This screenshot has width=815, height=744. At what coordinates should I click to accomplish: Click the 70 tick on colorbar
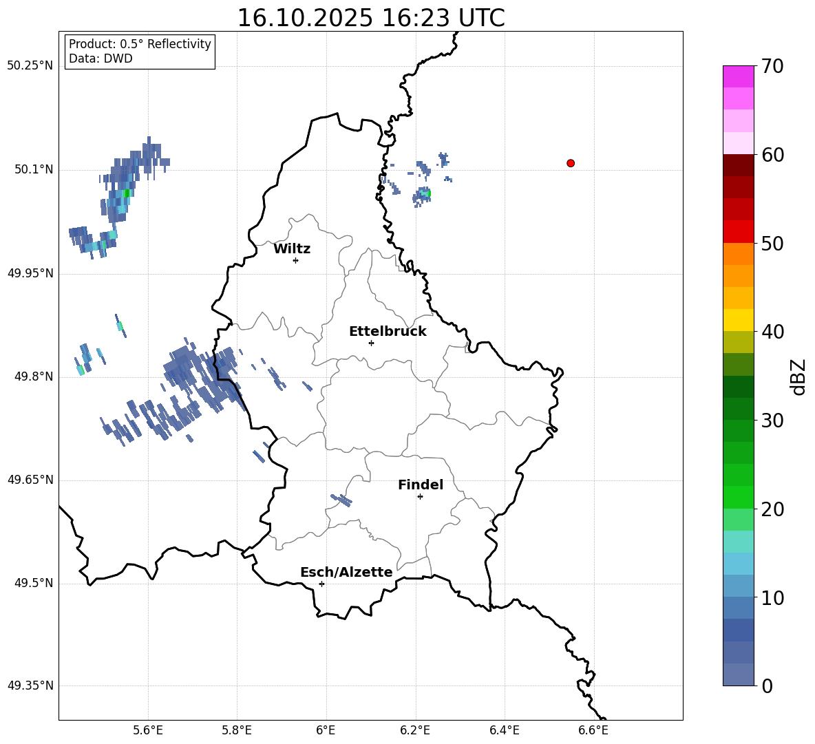(x=772, y=66)
